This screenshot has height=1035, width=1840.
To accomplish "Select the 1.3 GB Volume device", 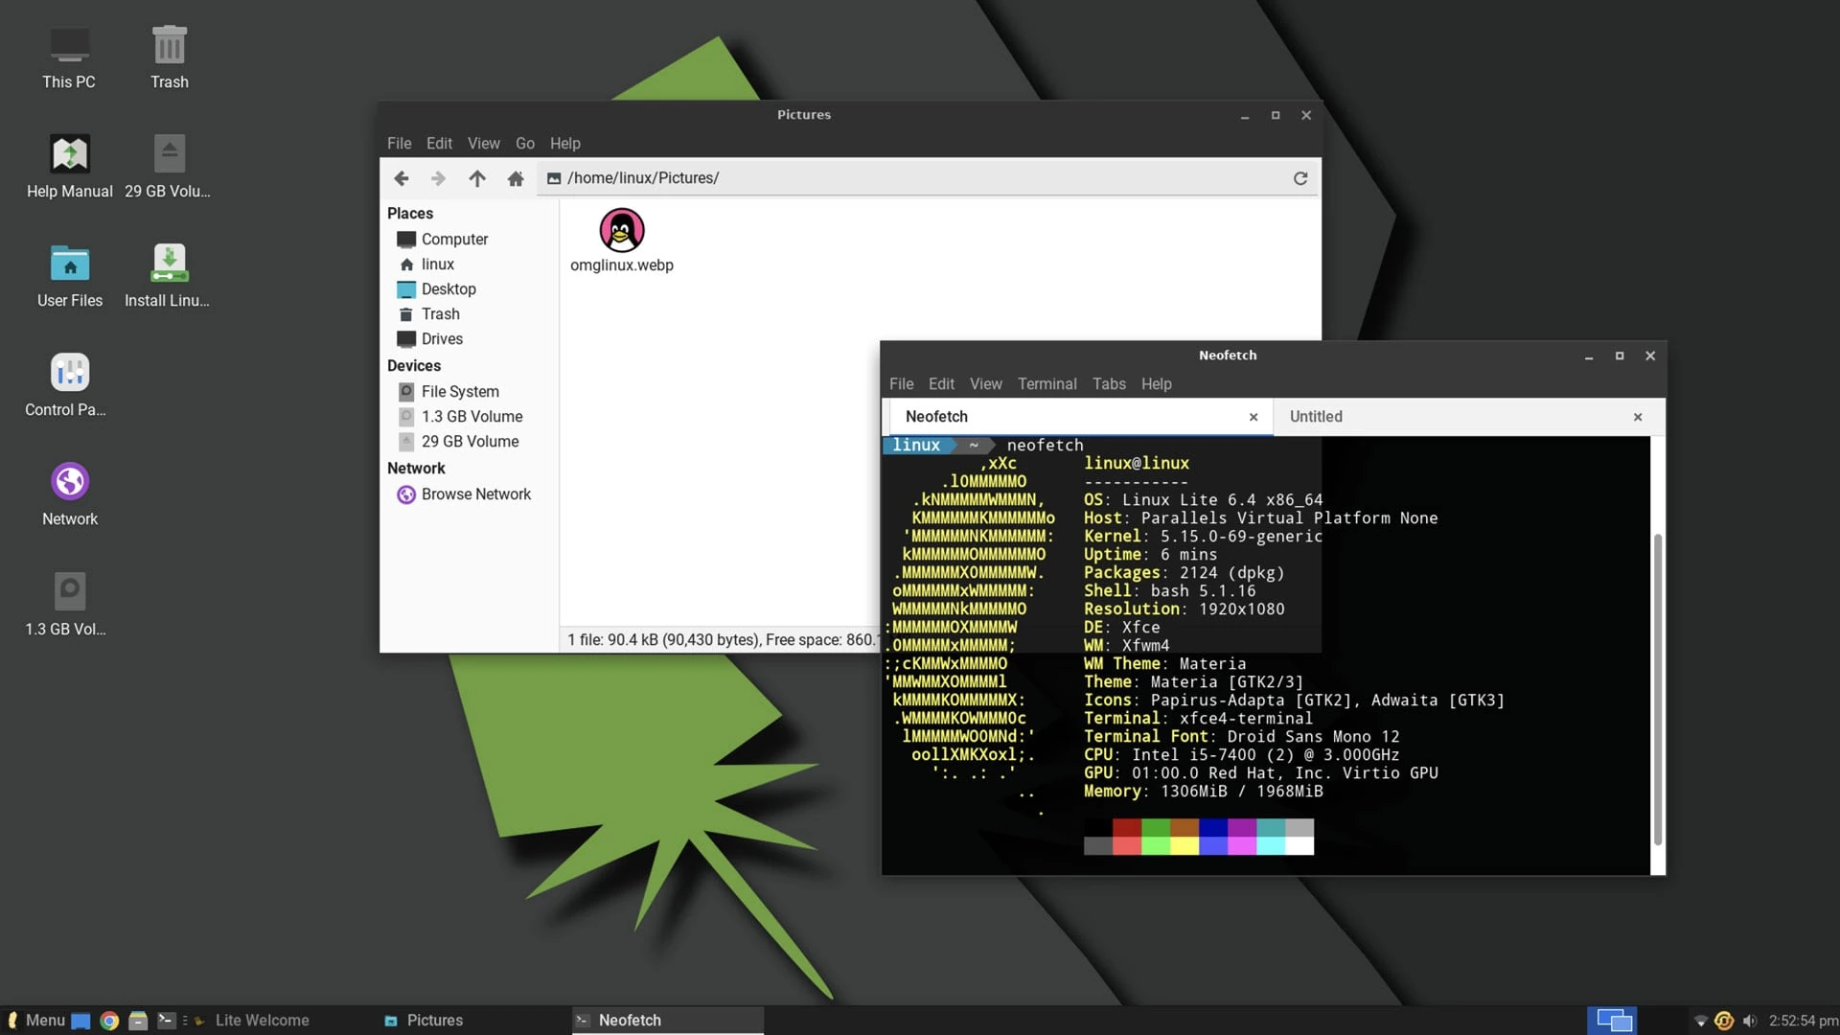I will (471, 417).
